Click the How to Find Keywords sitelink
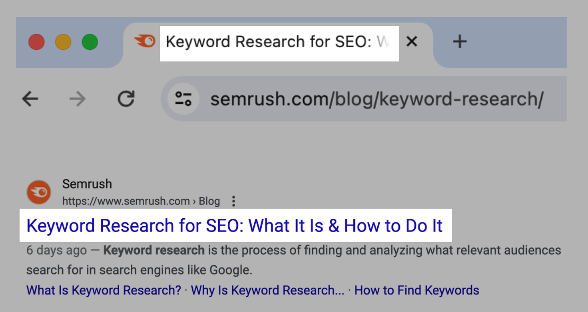 416,290
